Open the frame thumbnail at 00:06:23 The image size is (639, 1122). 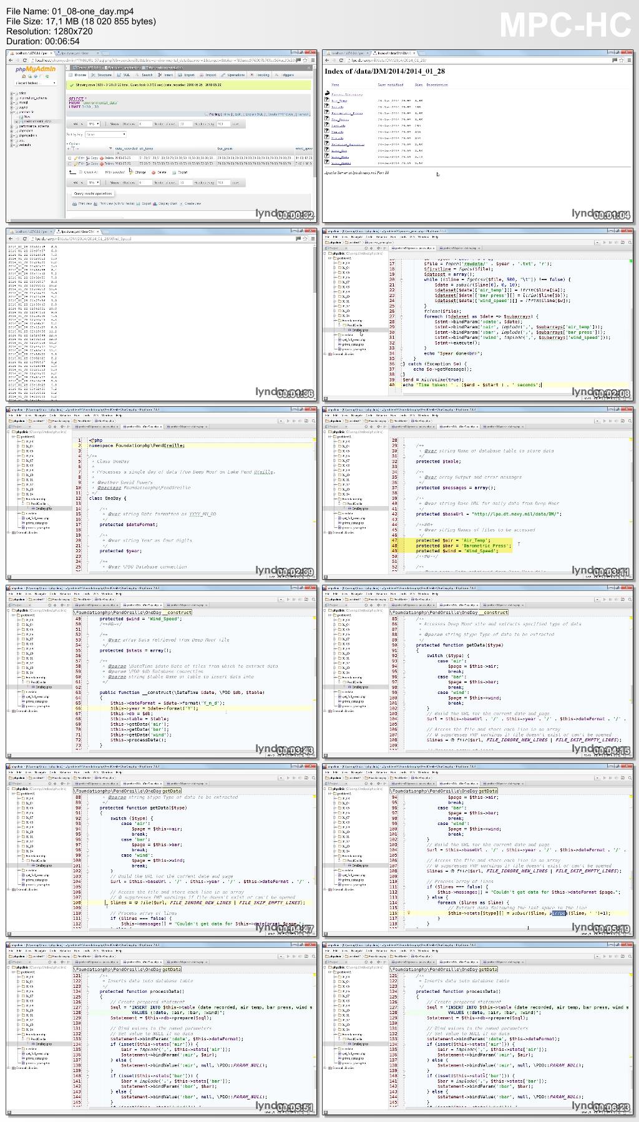point(477,1028)
